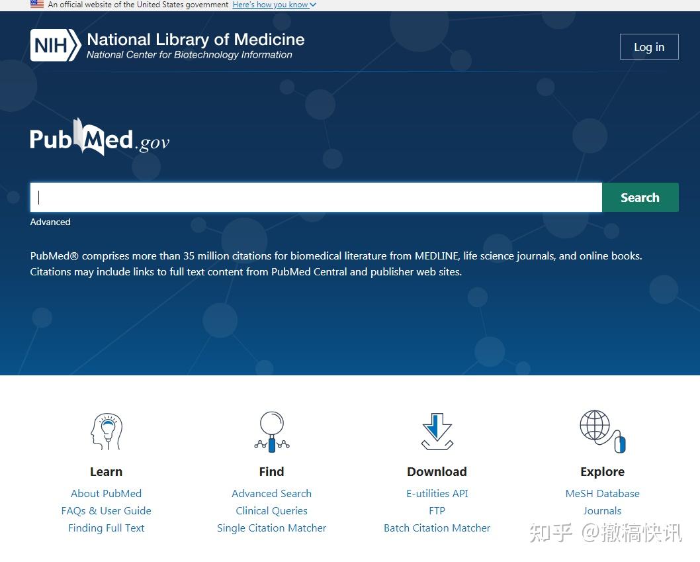Click "An official website of the United States government" text
This screenshot has width=700, height=562.
138,5
